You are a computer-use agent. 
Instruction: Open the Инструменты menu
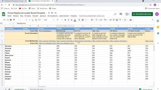[53, 16]
